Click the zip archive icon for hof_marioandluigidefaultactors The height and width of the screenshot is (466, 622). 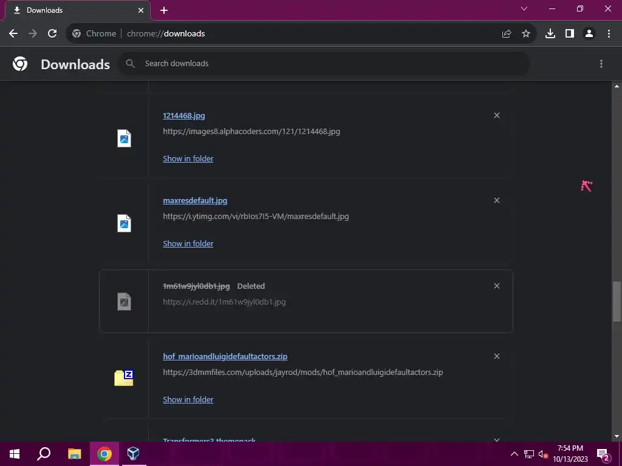124,377
